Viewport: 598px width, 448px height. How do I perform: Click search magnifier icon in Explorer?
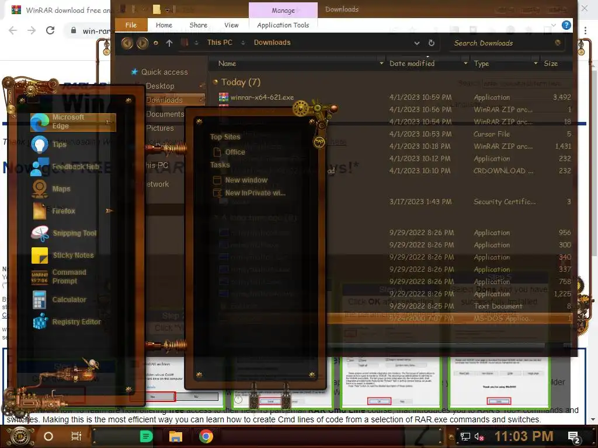(558, 43)
